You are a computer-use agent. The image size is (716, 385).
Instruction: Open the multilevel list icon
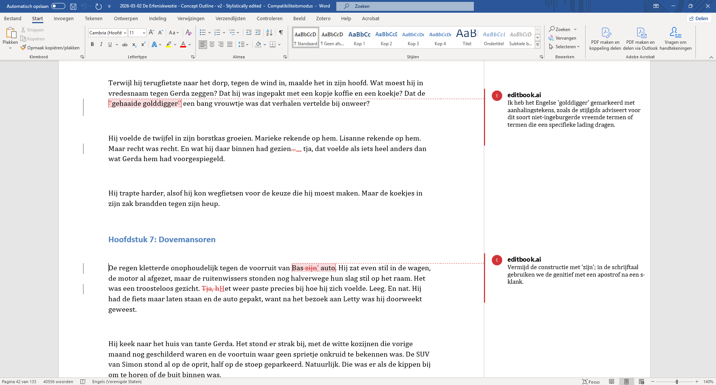click(232, 33)
